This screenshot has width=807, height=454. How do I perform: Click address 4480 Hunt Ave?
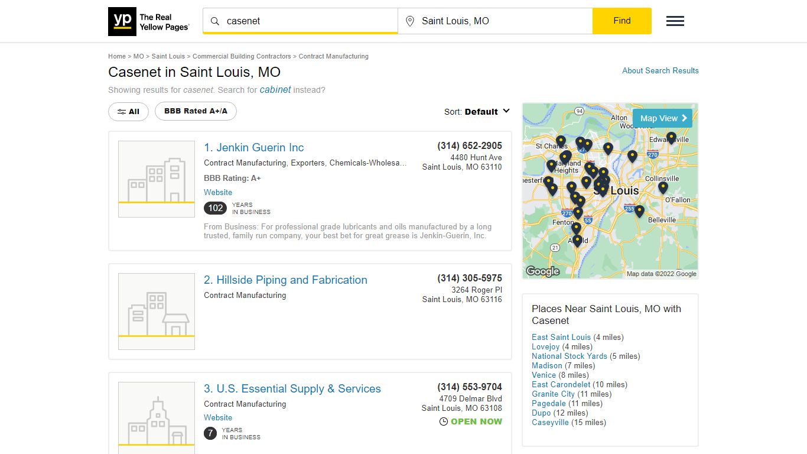[476, 157]
